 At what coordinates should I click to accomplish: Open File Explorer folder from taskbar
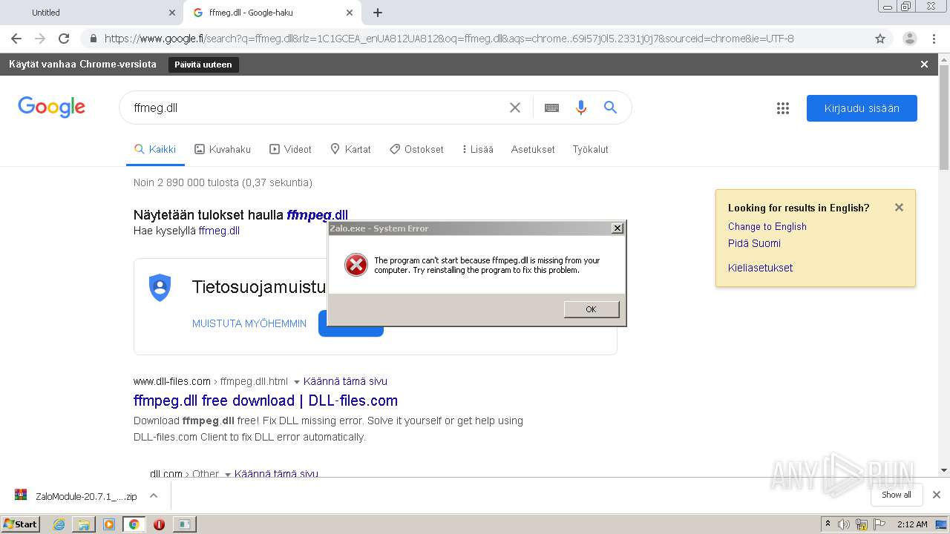(x=84, y=524)
